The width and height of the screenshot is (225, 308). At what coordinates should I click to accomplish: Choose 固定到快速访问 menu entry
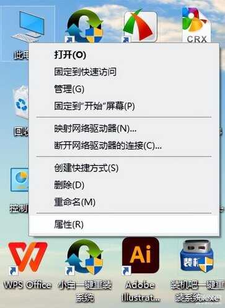(124, 72)
